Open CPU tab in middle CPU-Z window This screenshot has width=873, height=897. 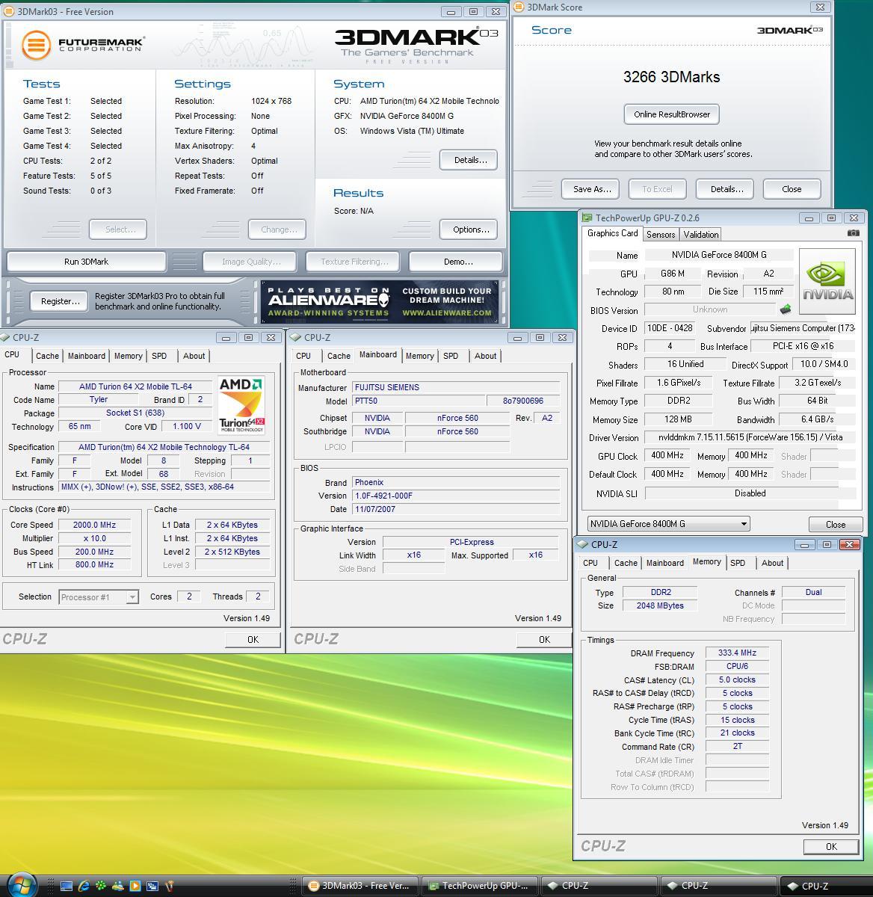pyautogui.click(x=303, y=356)
